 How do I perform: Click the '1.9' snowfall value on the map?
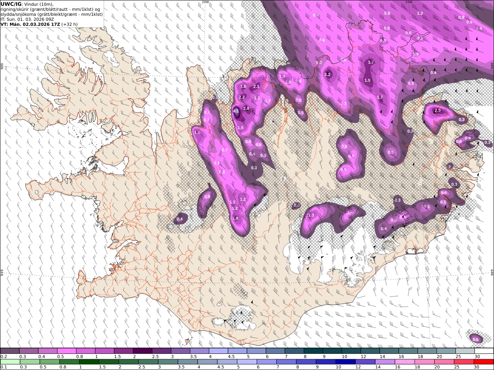point(367,80)
